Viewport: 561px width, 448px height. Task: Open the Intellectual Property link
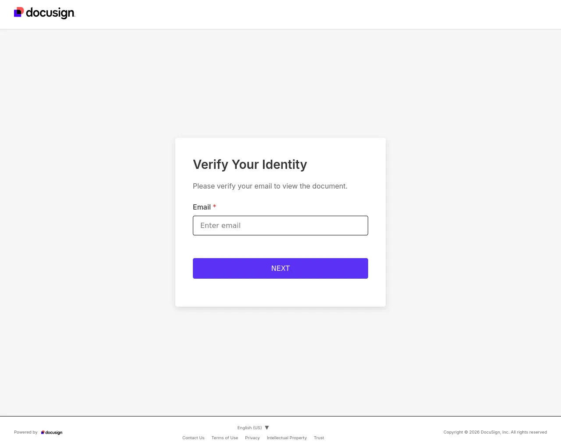[287, 437]
